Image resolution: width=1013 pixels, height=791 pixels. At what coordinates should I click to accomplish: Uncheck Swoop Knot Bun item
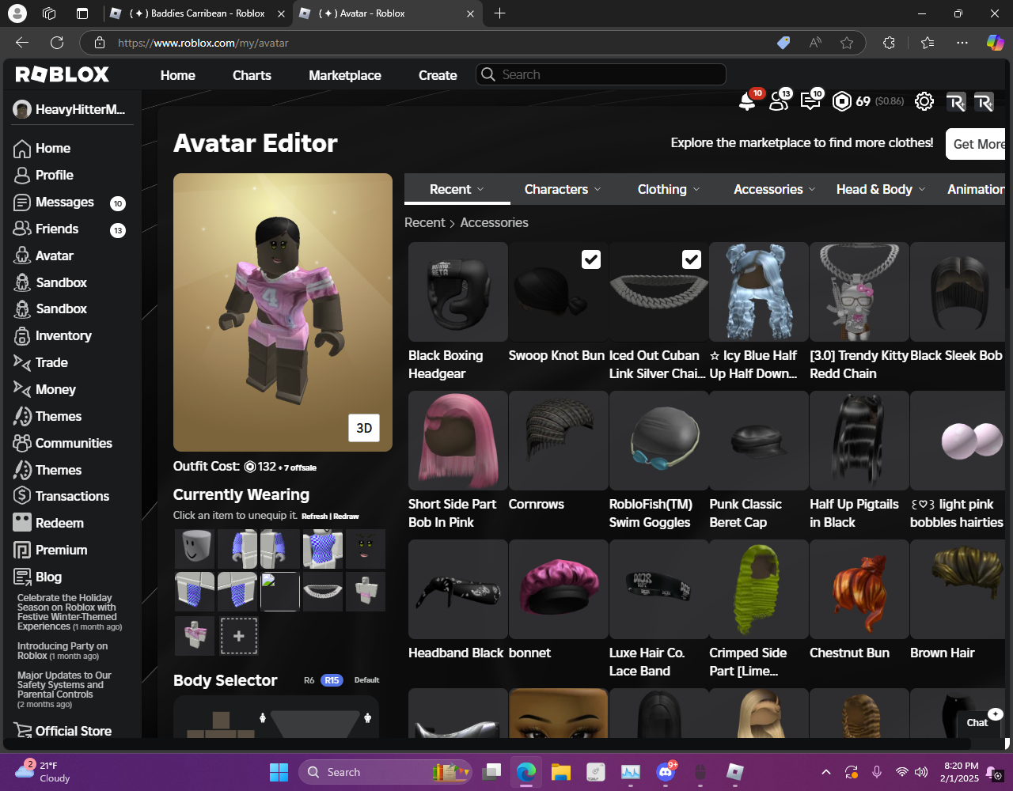[591, 259]
